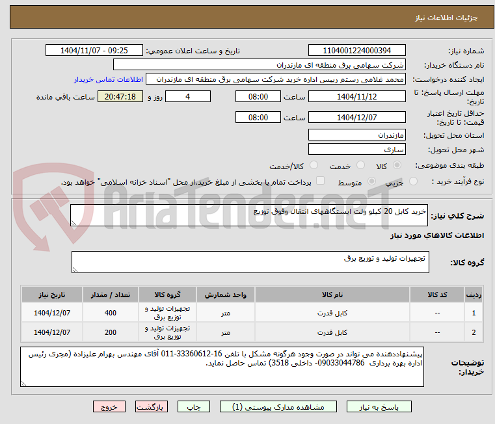Click the شرح کلی نیاز text area
The width and height of the screenshot is (495, 424).
coord(248,215)
